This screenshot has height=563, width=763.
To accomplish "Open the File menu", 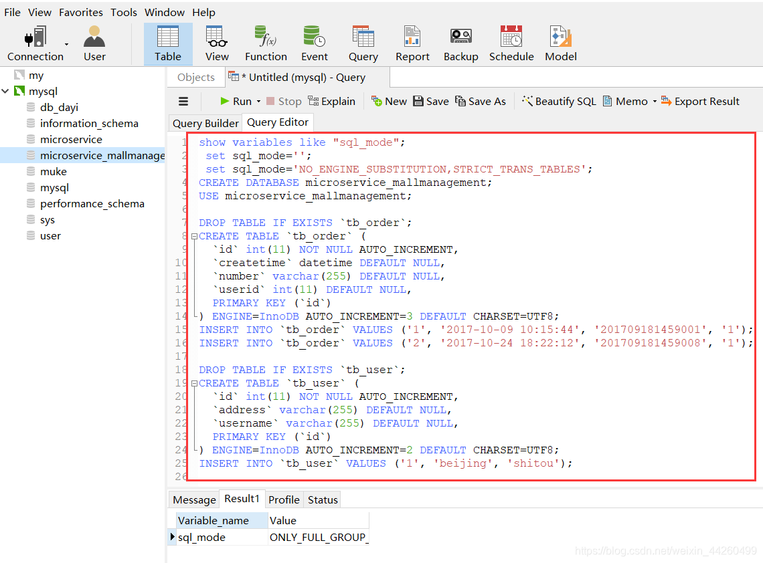I will coord(12,12).
